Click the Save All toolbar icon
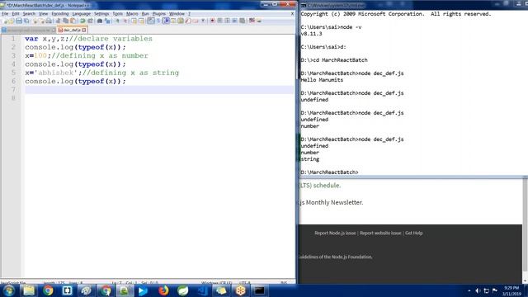This screenshot has height=297, width=528. coord(26,21)
